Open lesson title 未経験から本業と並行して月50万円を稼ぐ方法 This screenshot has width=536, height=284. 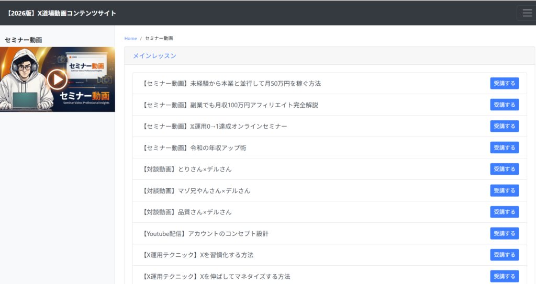coord(231,84)
